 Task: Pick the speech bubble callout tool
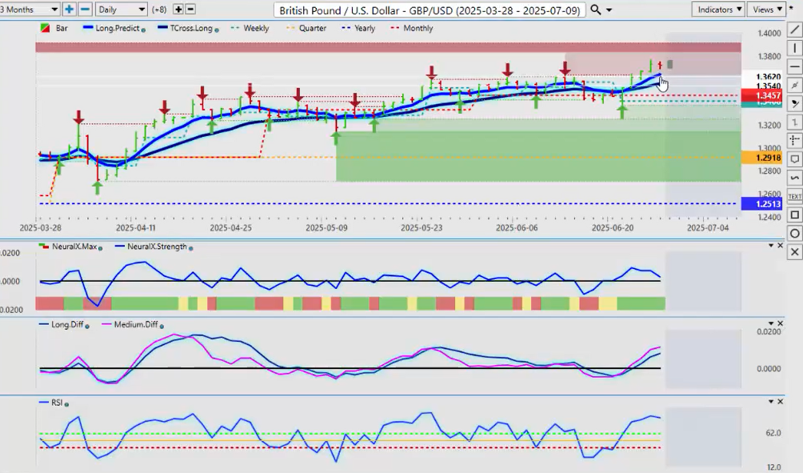click(x=794, y=159)
